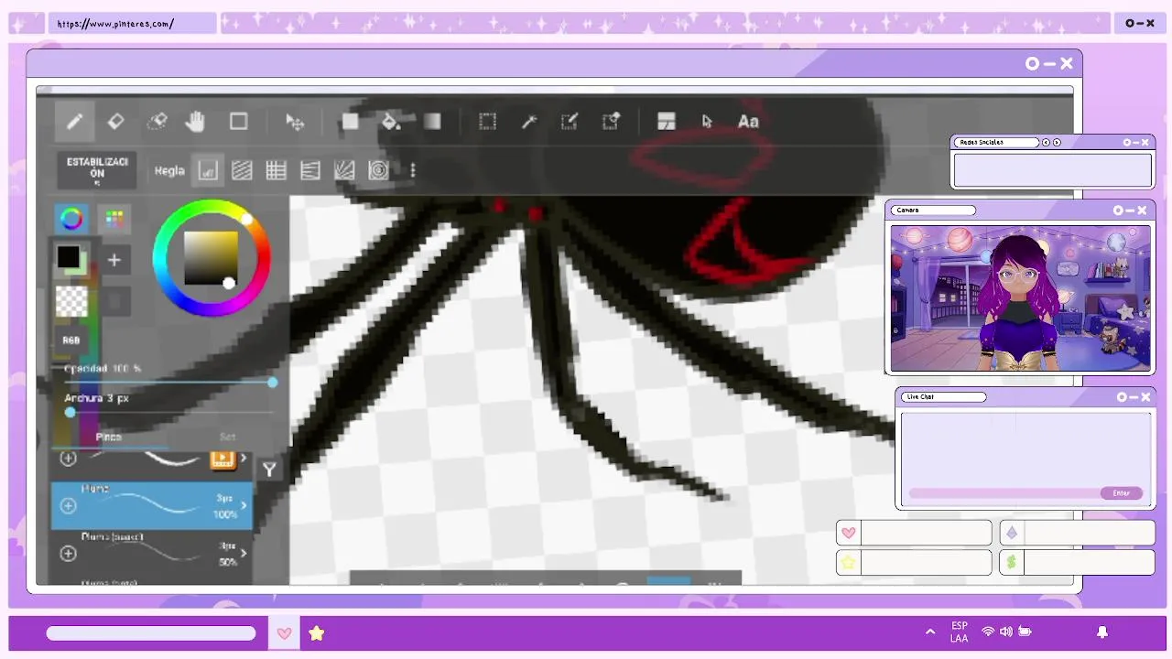Add the Pluma (suave) brush with its plus
This screenshot has width=1172, height=659.
tap(69, 554)
